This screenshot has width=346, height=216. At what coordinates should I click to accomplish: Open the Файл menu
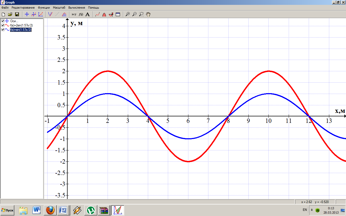(x=5, y=8)
